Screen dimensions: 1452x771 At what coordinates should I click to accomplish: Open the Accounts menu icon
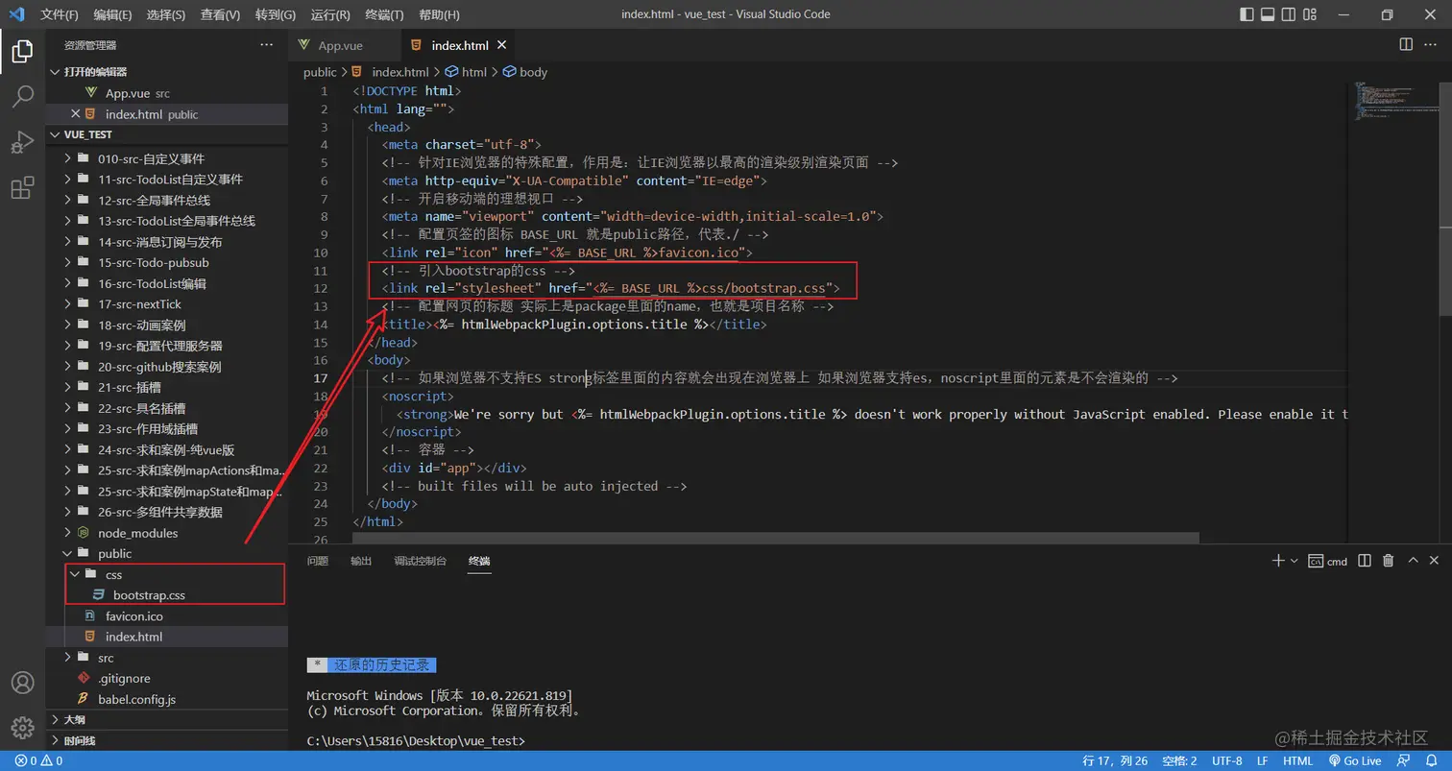point(22,683)
